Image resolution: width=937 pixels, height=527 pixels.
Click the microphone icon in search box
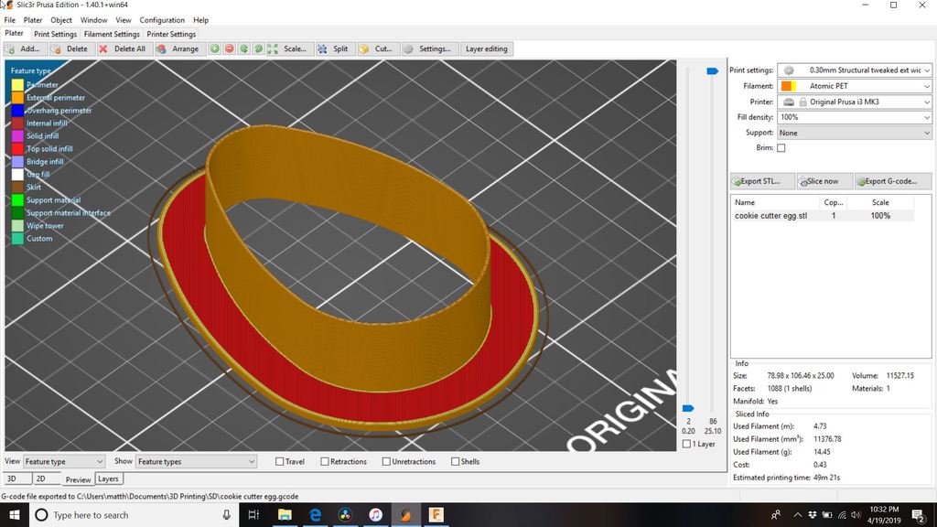(227, 514)
